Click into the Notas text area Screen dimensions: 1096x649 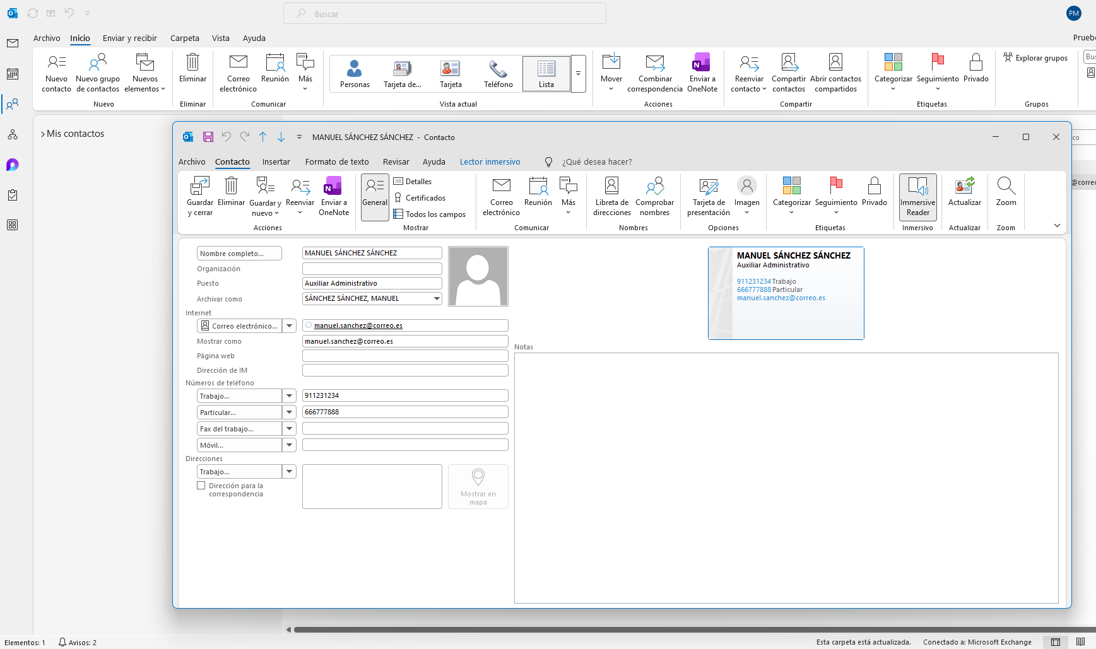pyautogui.click(x=786, y=478)
